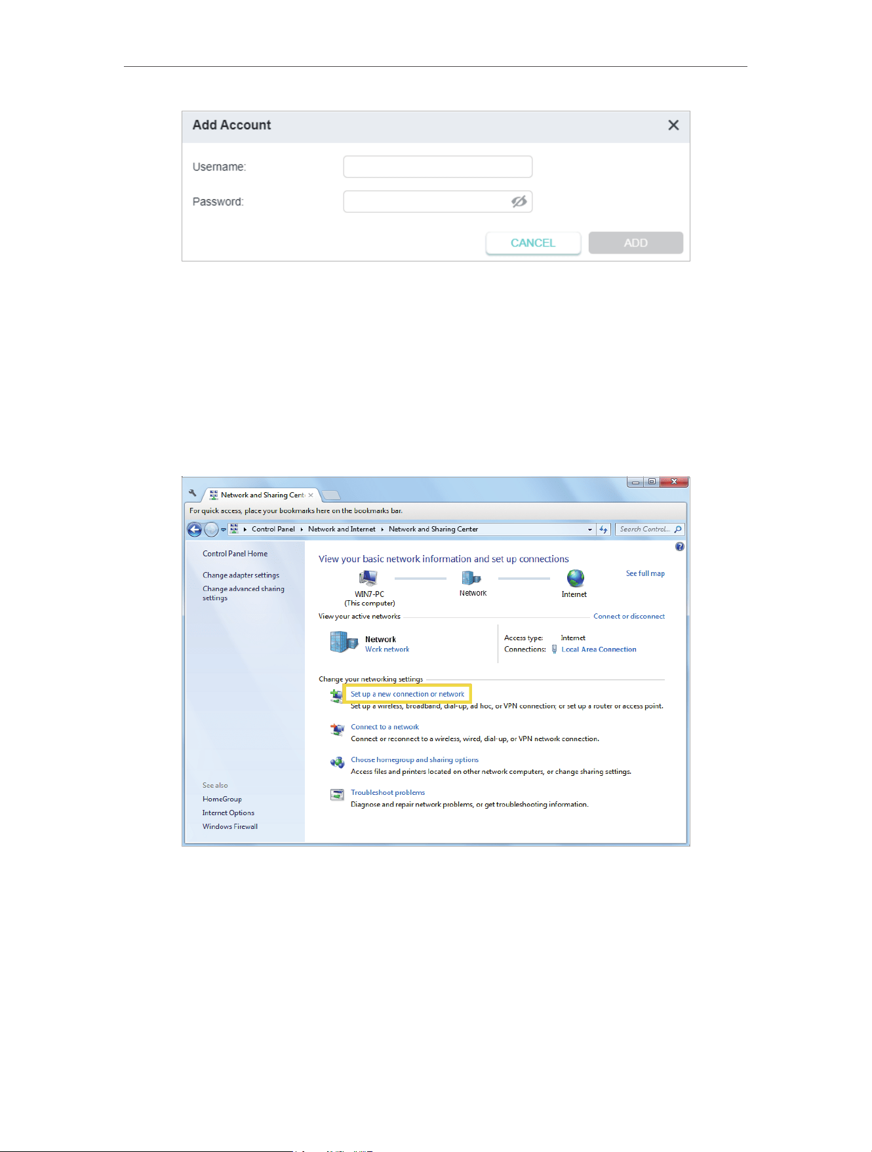The width and height of the screenshot is (872, 1152).
Task: Open Windows Firewall under See also
Action: tap(229, 827)
